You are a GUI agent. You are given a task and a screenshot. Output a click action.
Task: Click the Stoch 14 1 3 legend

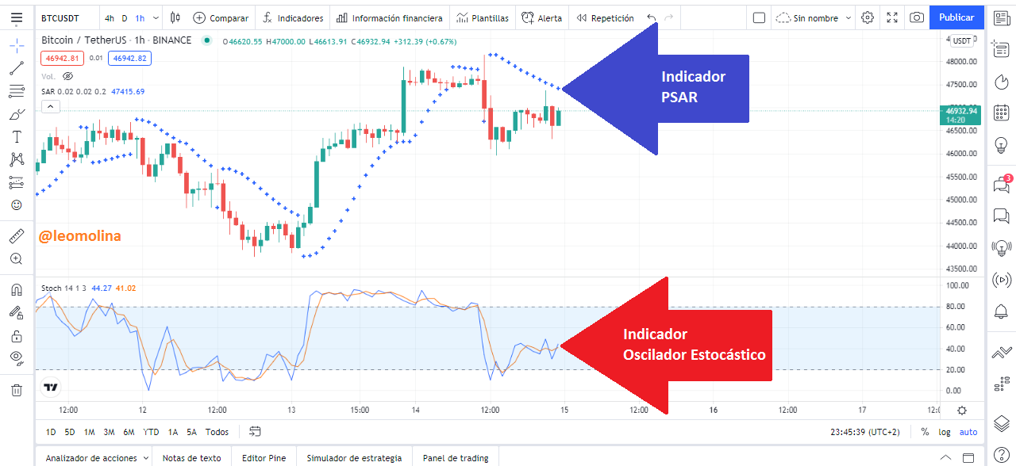pos(63,288)
